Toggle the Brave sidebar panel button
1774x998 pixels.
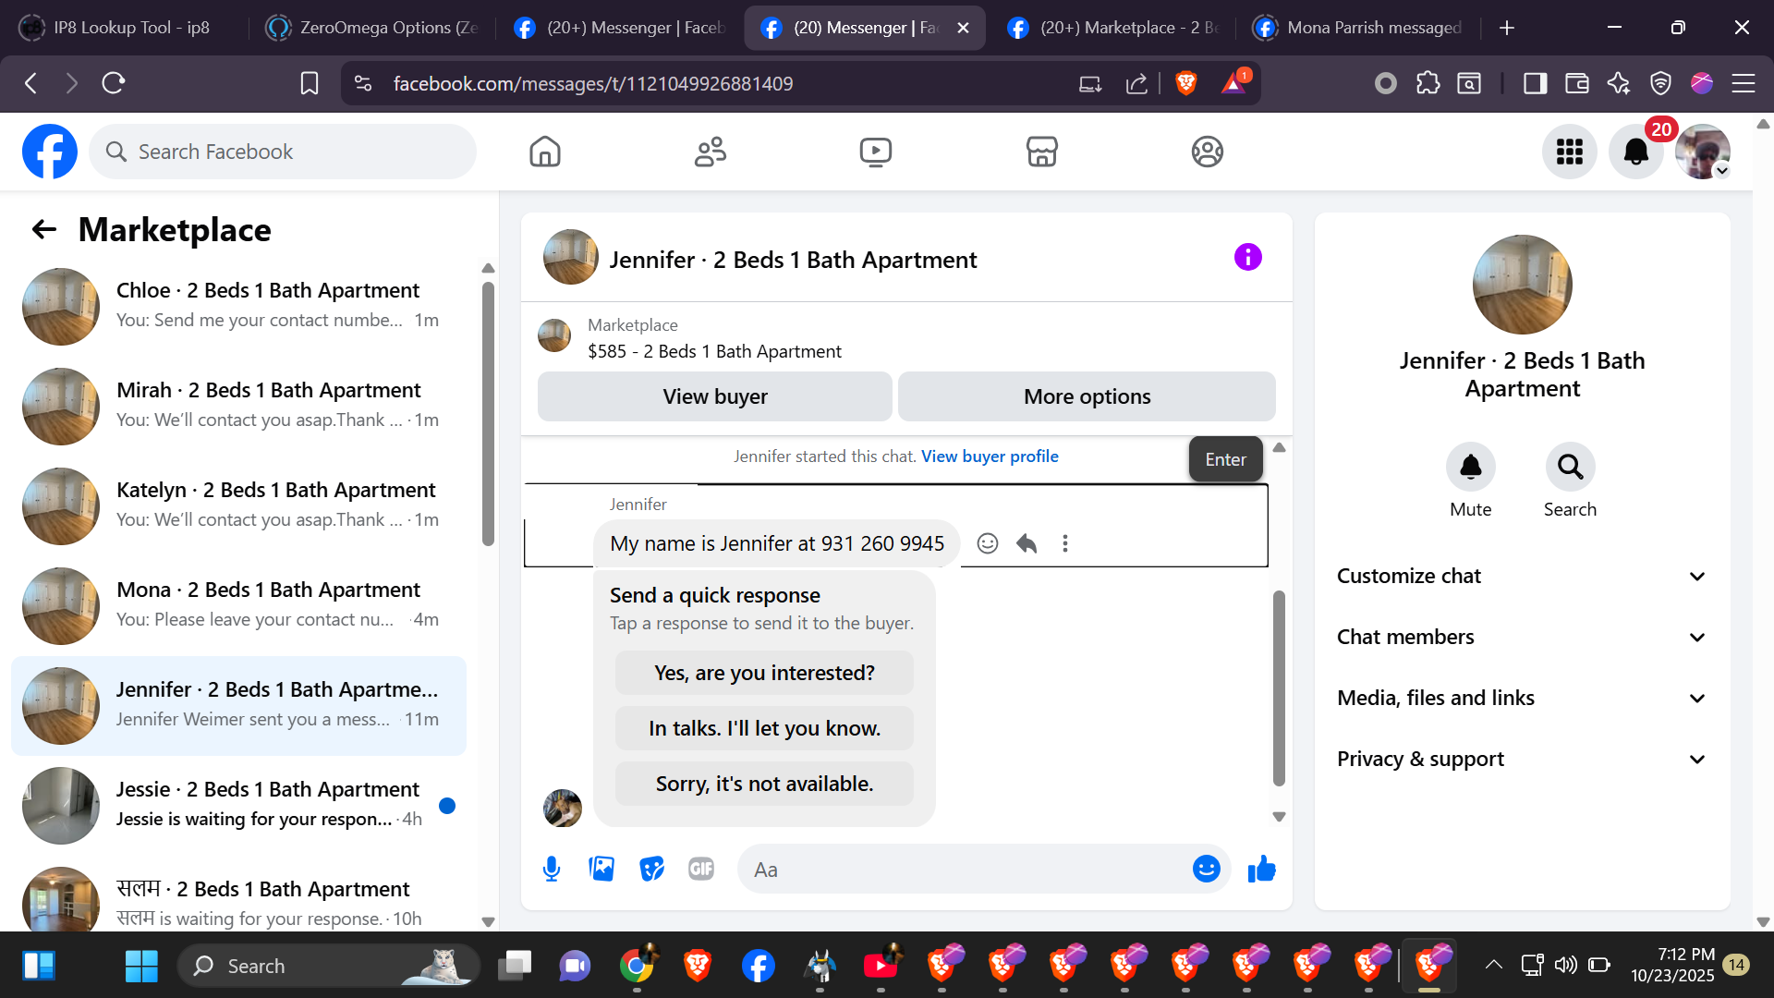click(x=1535, y=84)
